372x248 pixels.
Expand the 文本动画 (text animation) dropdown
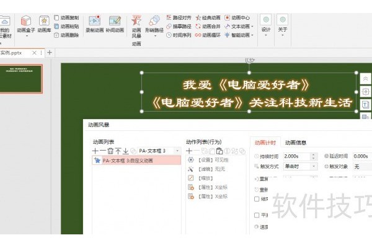coord(252,26)
